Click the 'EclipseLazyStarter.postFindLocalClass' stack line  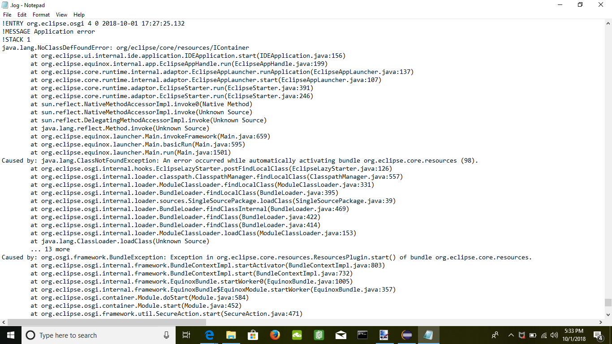(211, 168)
